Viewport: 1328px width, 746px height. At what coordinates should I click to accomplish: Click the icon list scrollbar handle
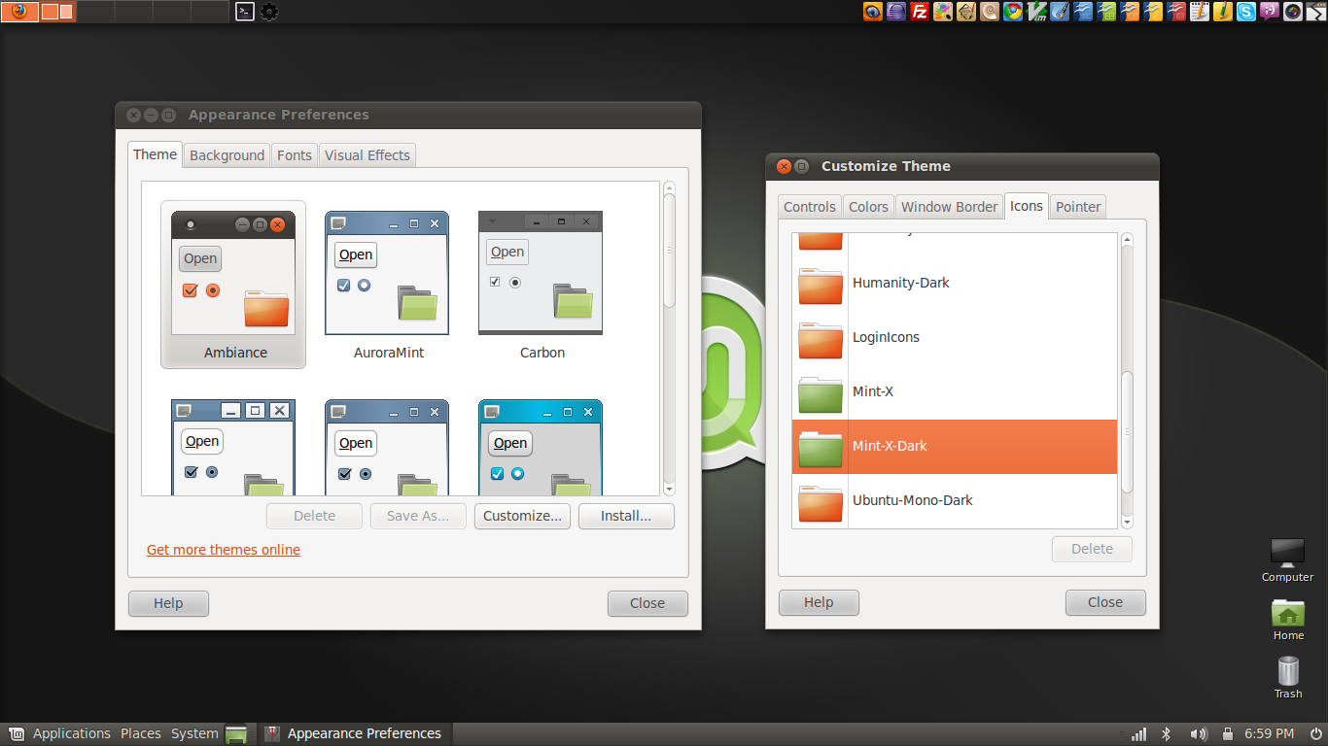coord(1128,431)
